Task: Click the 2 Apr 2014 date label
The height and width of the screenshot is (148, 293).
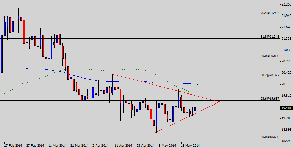Action: [100, 145]
